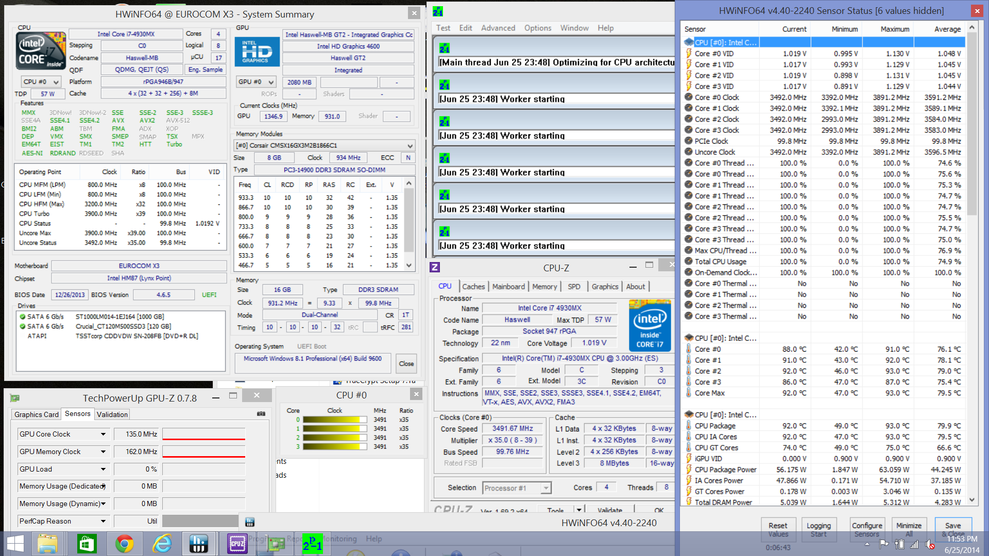The image size is (989, 556).
Task: Open the CPU #0 selector dropdown in System Summary
Action: click(x=41, y=82)
